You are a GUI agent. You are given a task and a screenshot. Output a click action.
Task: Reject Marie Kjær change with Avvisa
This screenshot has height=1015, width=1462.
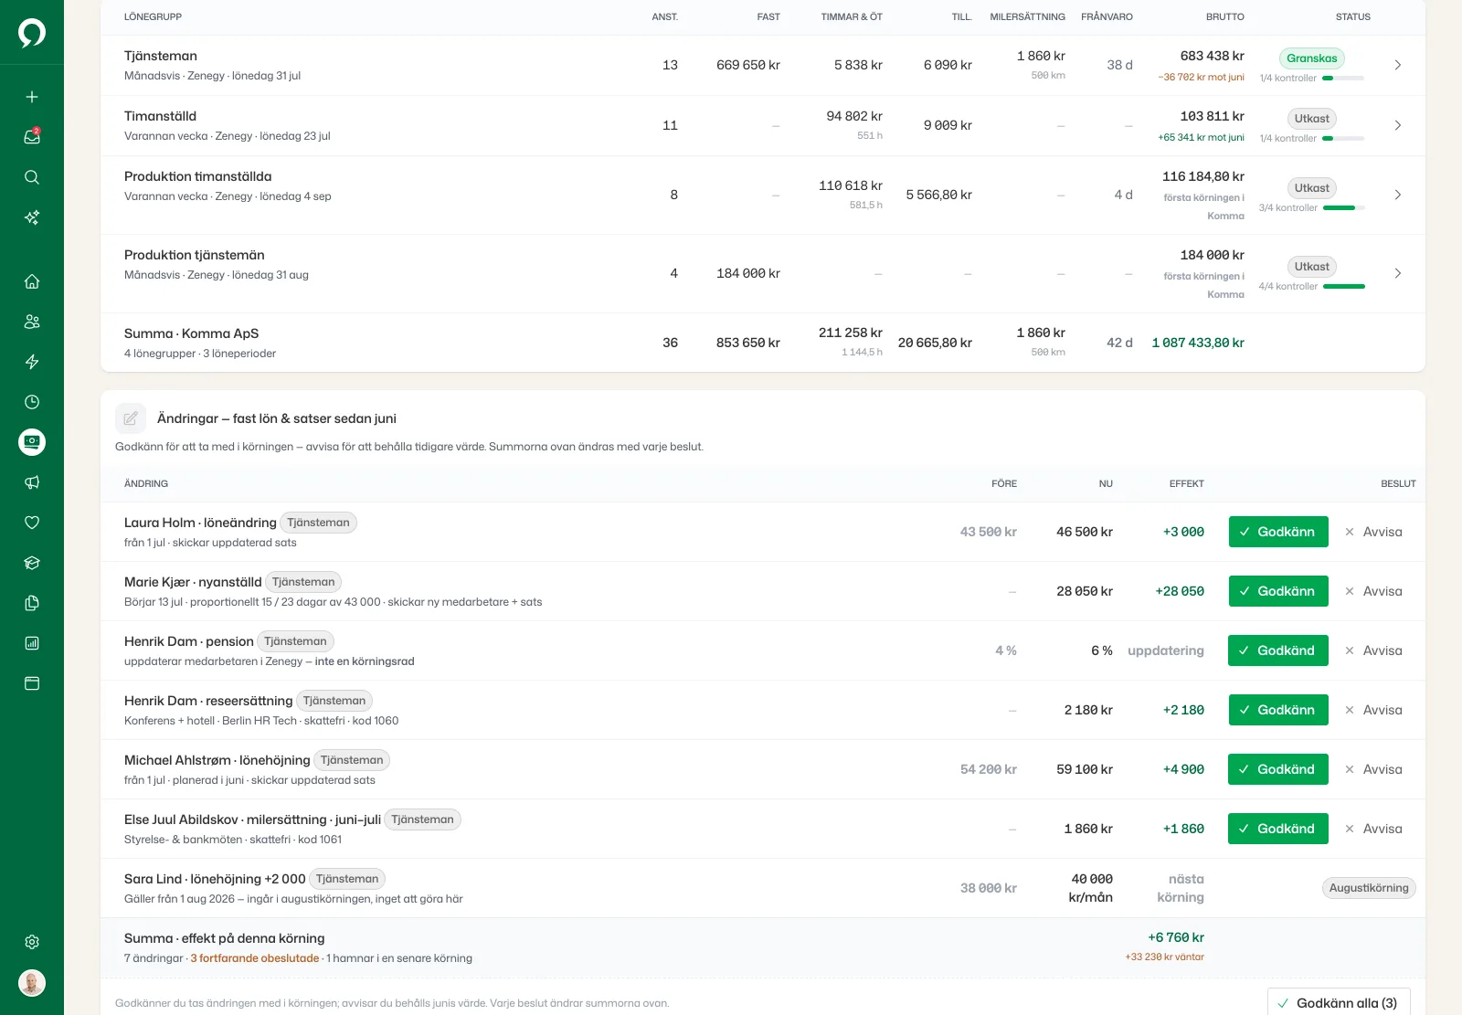(x=1373, y=591)
